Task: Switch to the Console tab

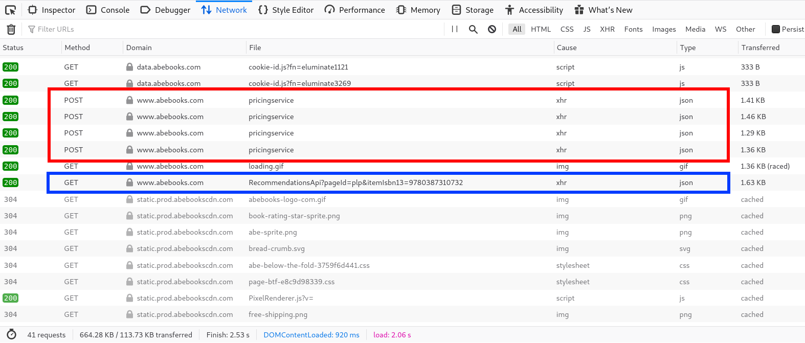Action: pyautogui.click(x=108, y=10)
